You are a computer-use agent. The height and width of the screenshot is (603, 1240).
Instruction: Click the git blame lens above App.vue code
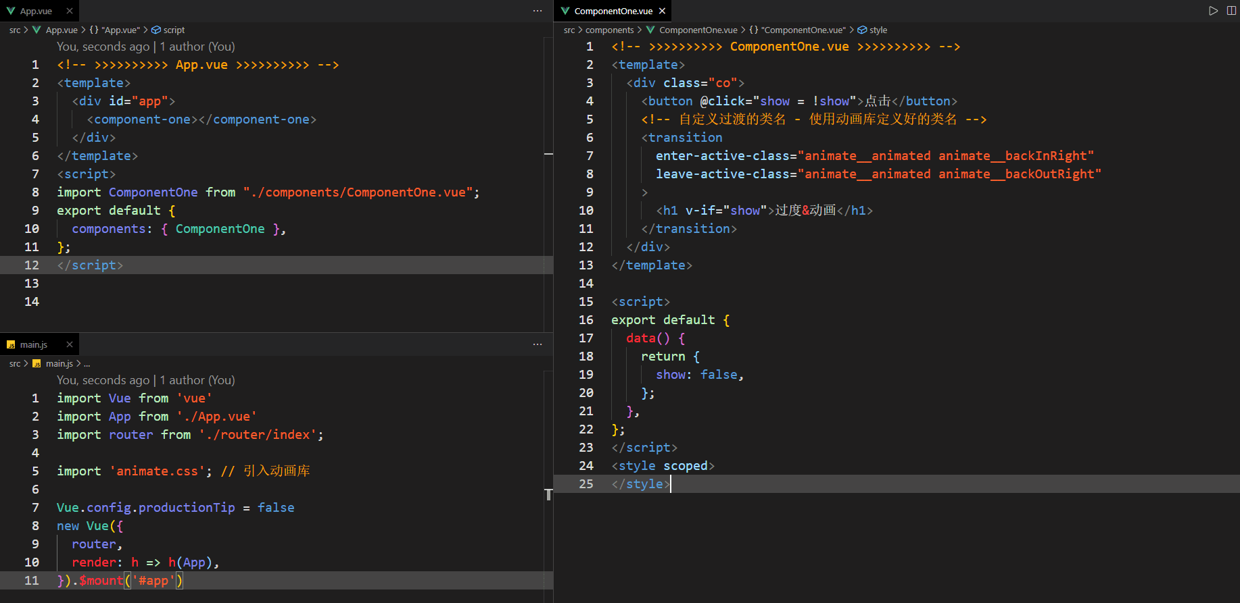146,47
